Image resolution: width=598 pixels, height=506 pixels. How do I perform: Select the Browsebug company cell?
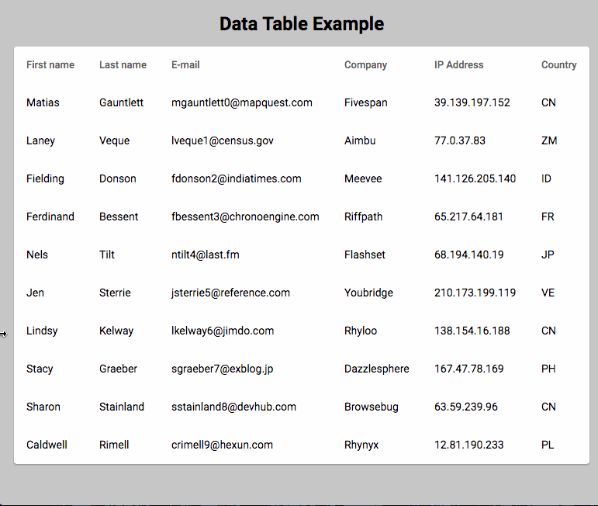372,407
